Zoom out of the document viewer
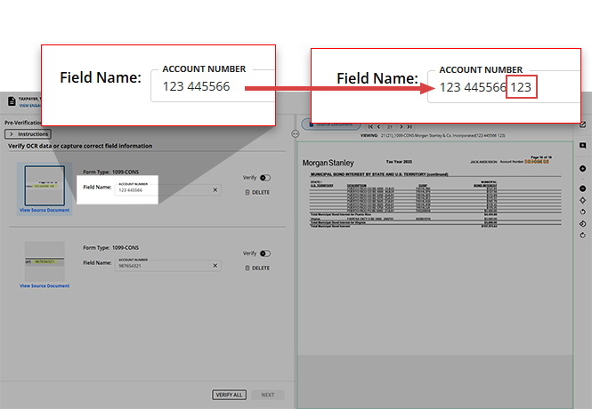Viewport: 592px width, 409px height. (581, 189)
